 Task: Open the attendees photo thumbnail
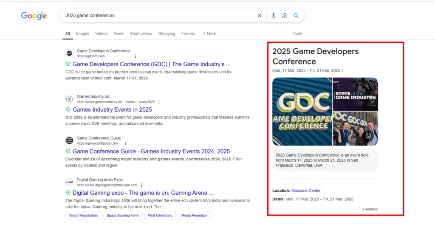(356, 129)
